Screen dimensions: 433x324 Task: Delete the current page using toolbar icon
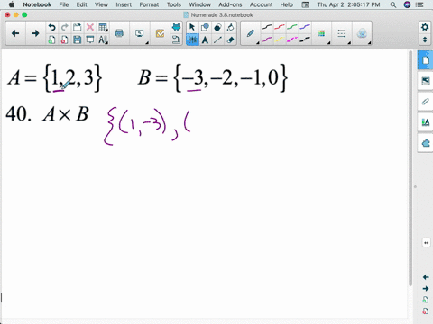64,40
